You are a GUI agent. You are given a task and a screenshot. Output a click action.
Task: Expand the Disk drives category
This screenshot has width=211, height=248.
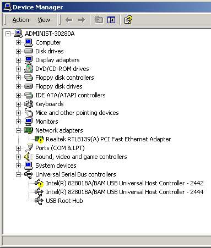click(x=18, y=51)
